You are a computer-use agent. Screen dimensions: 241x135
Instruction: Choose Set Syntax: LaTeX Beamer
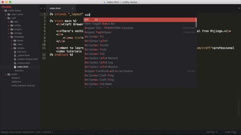pyautogui.click(x=140, y=67)
